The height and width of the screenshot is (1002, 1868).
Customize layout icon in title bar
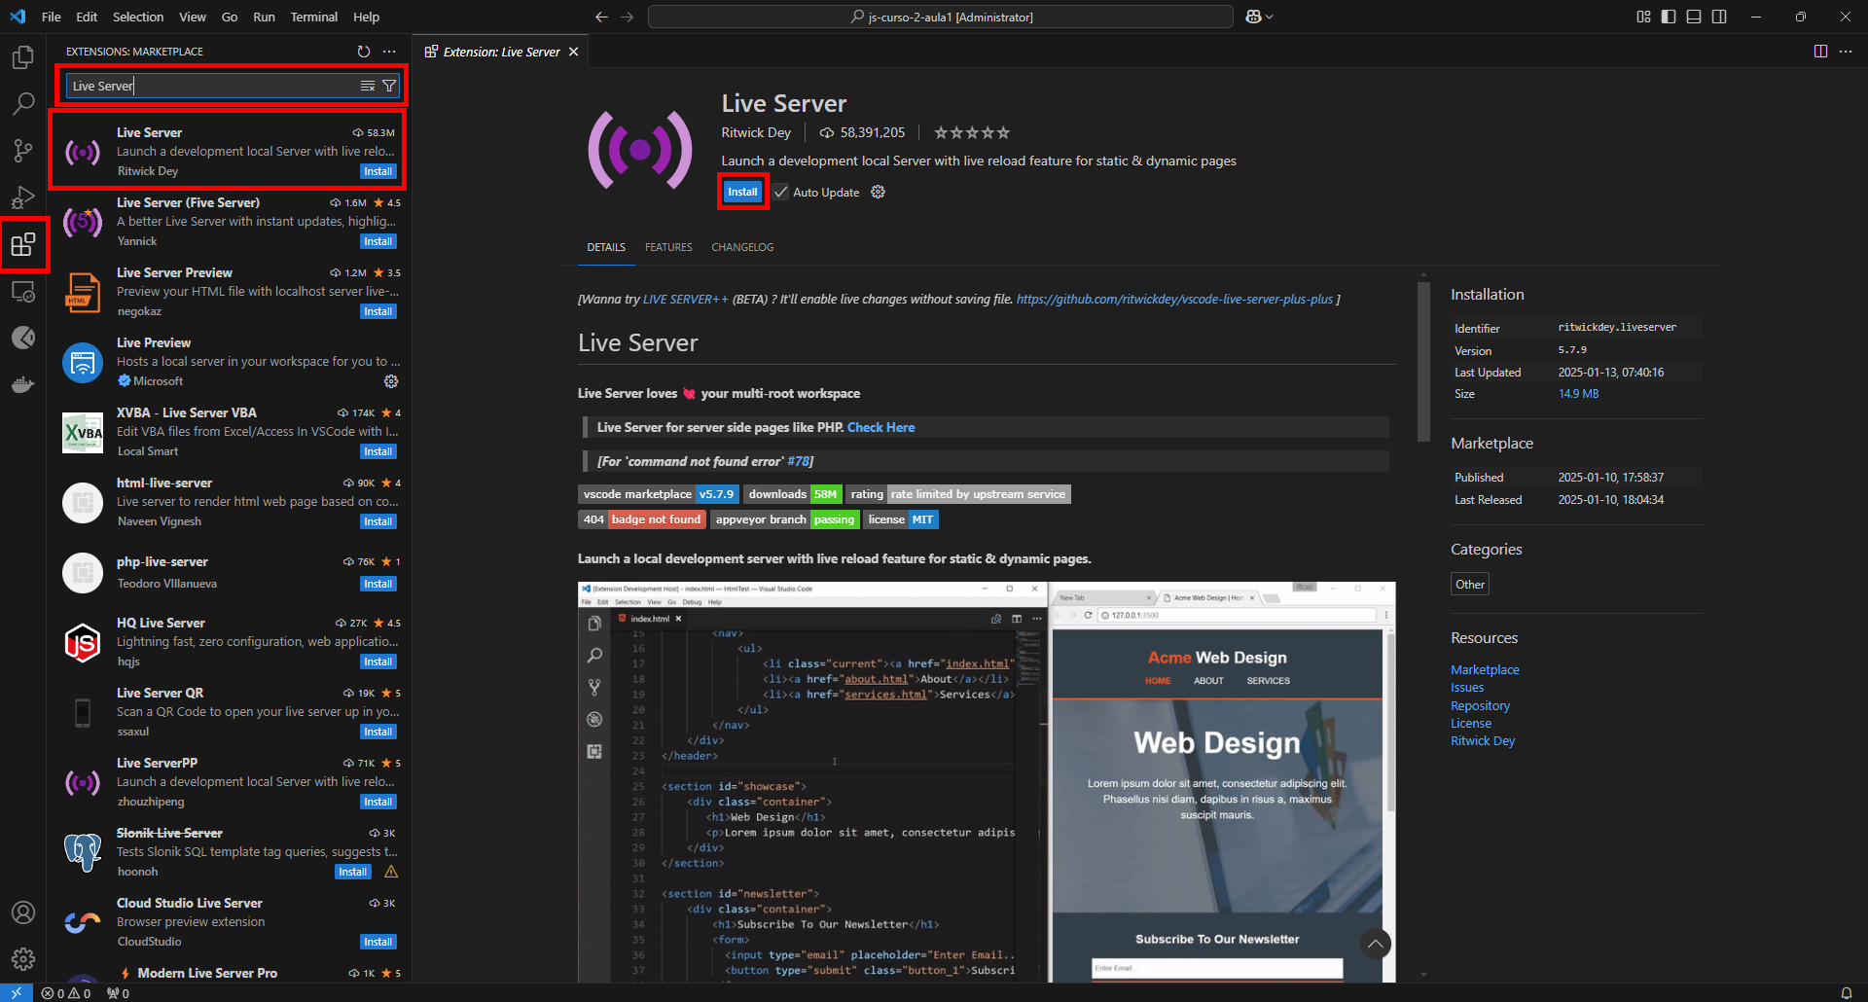click(1643, 17)
